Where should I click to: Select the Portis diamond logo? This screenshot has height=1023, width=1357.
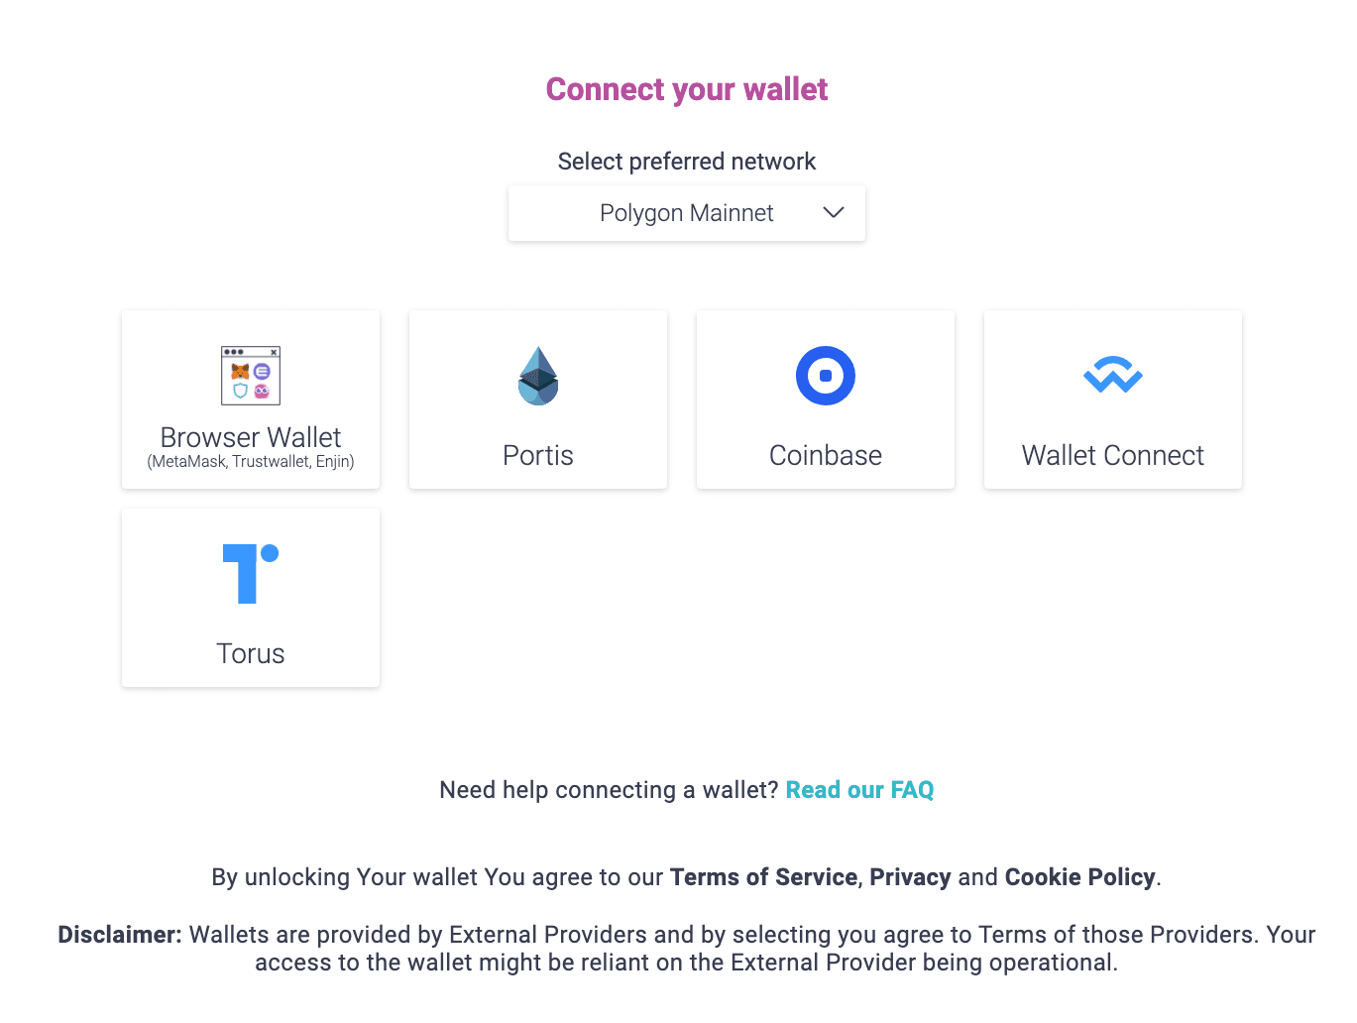pos(538,376)
